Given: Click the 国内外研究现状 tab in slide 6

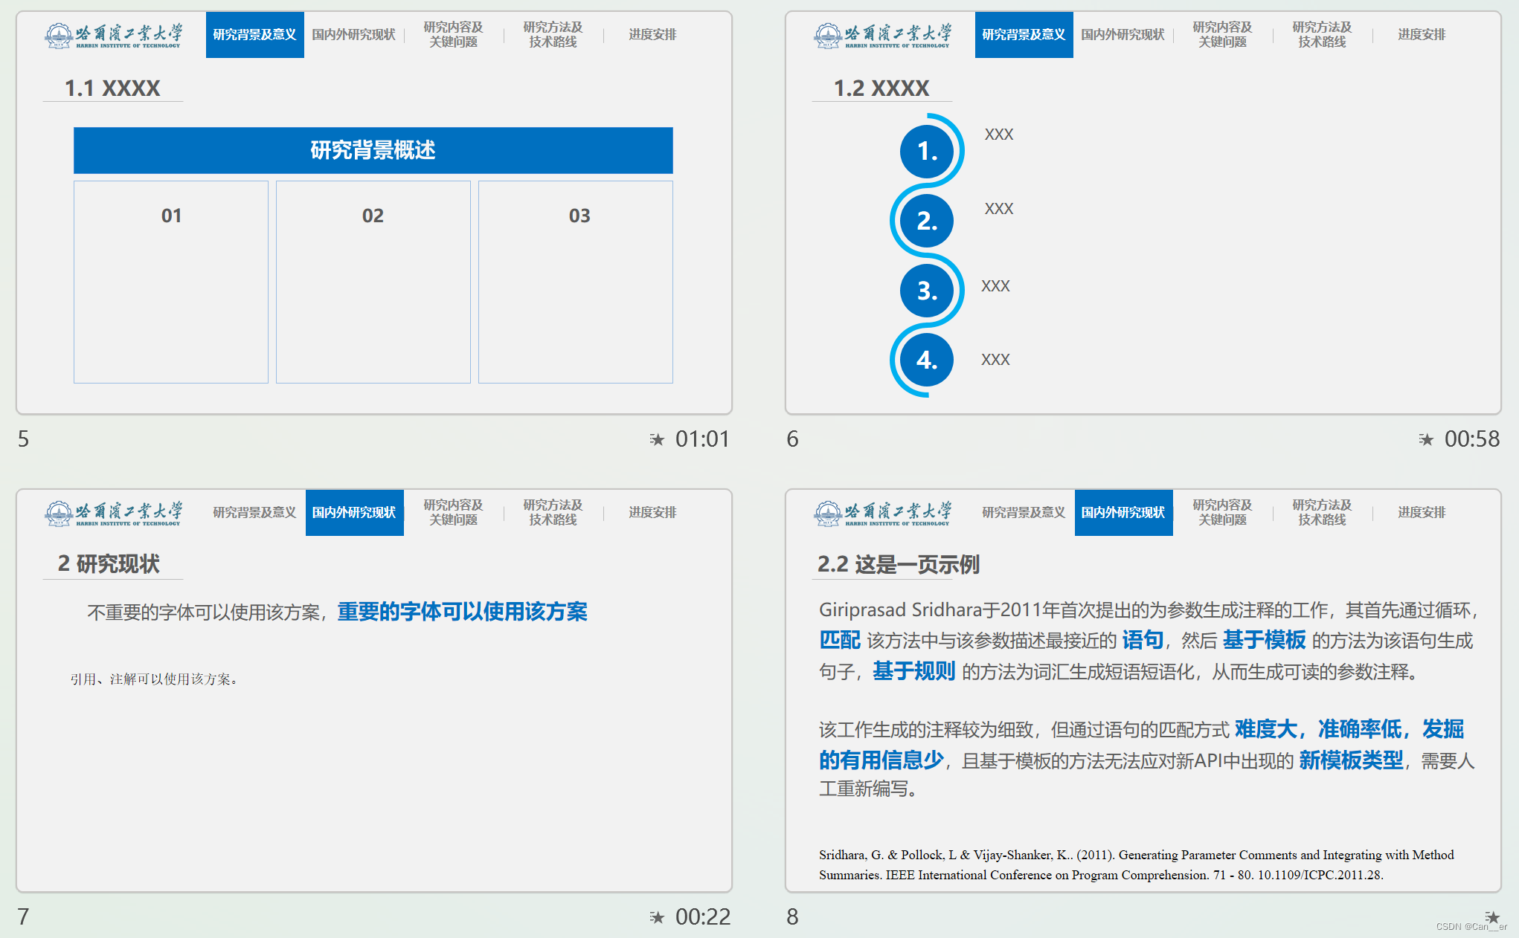Looking at the screenshot, I should coord(1123,35).
